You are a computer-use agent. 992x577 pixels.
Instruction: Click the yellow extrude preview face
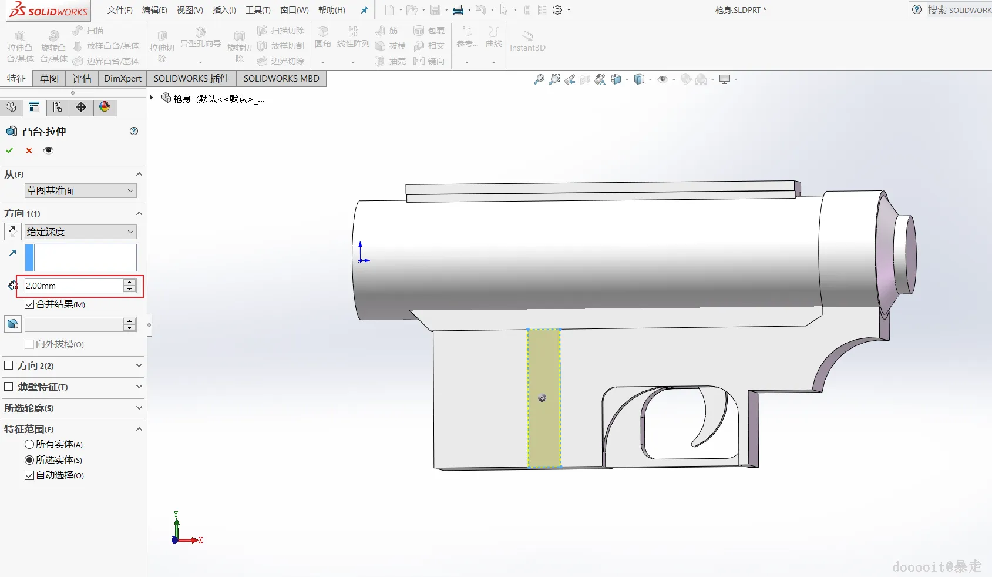[x=544, y=364]
